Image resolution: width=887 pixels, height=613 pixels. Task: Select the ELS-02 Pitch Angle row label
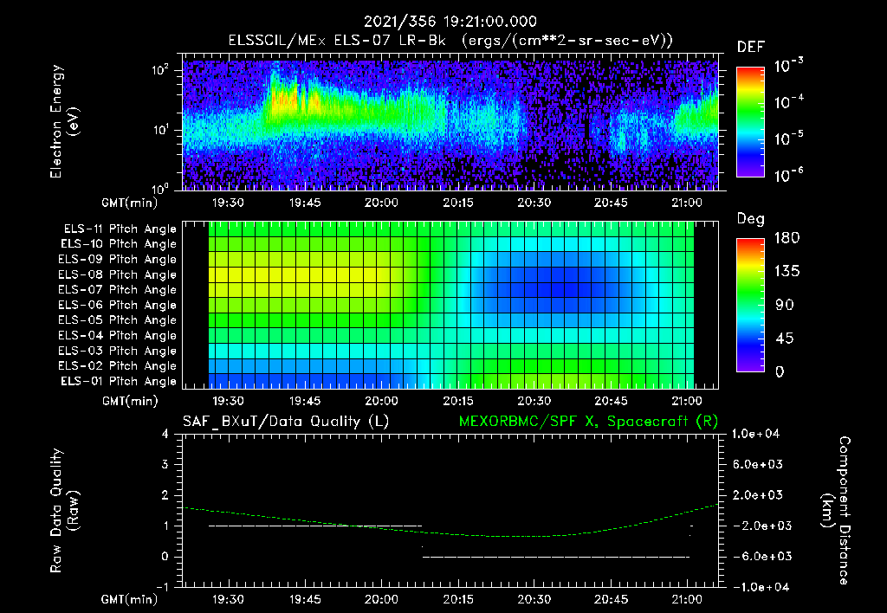118,366
